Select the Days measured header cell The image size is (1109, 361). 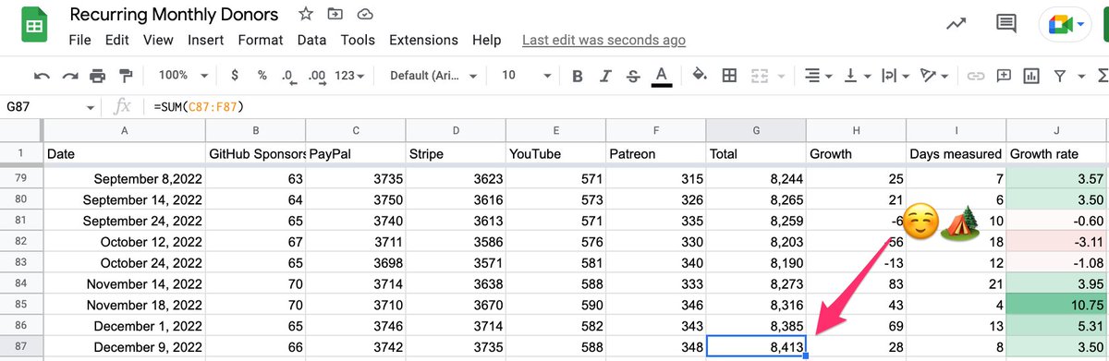coord(956,153)
